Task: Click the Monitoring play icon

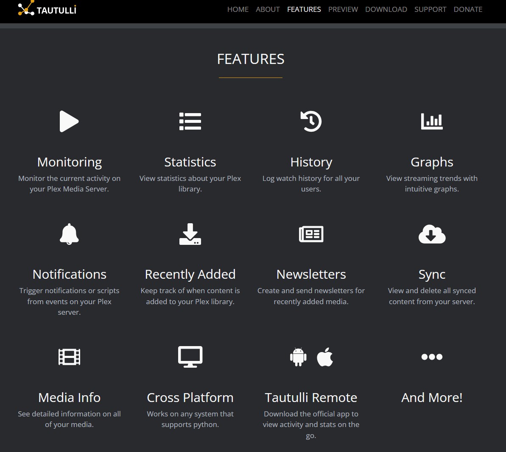Action: click(x=69, y=121)
